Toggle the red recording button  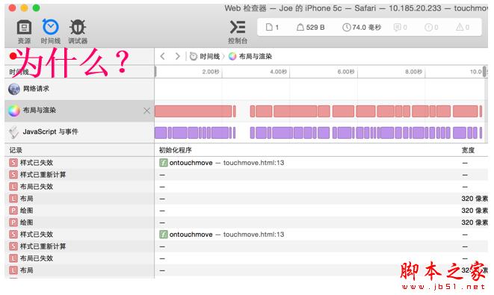click(13, 56)
